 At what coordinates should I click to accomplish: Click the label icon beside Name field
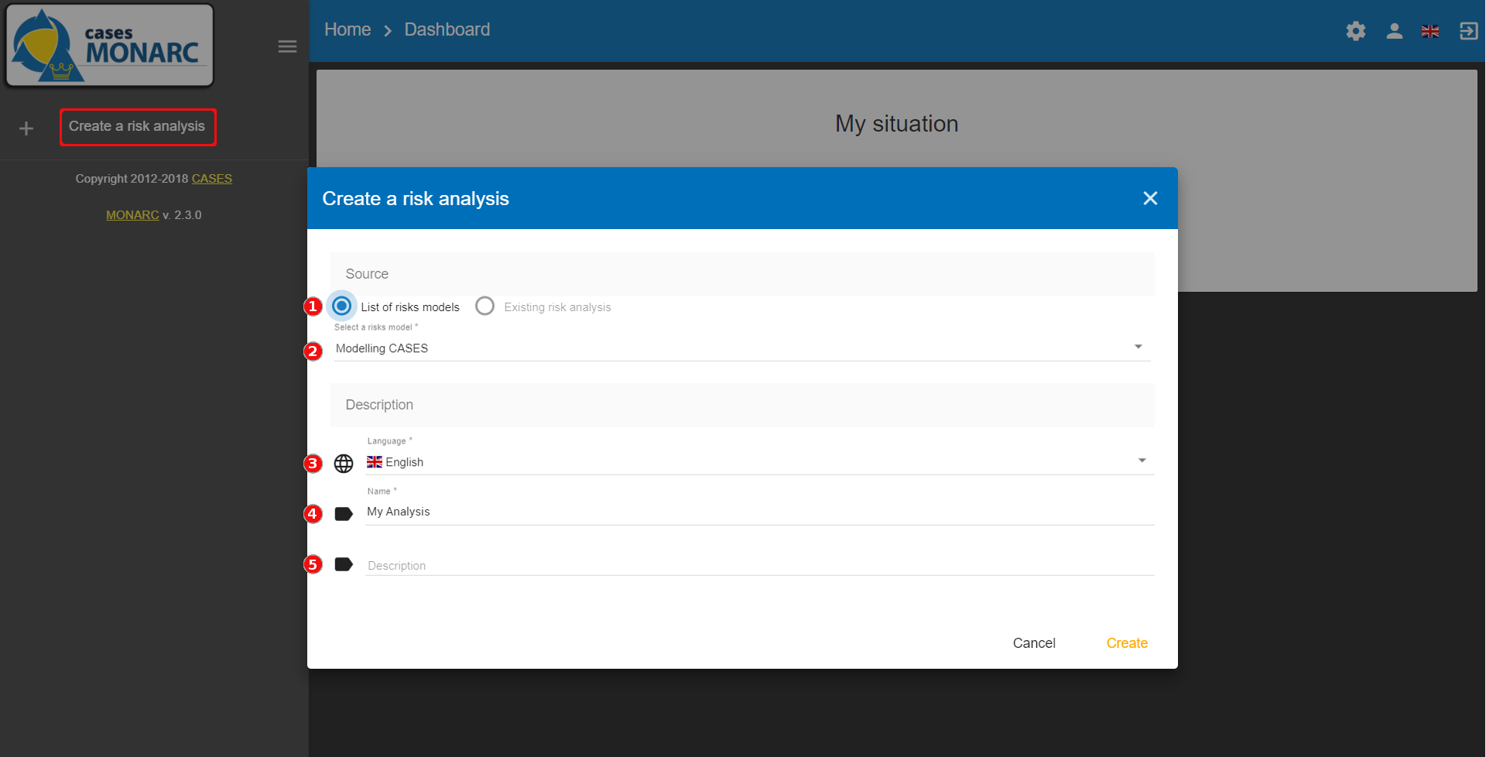click(x=344, y=514)
